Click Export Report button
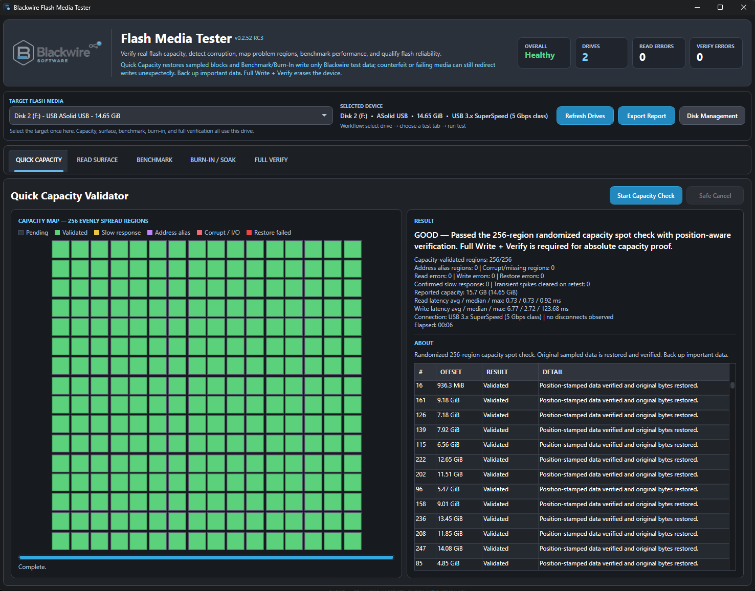 point(647,116)
